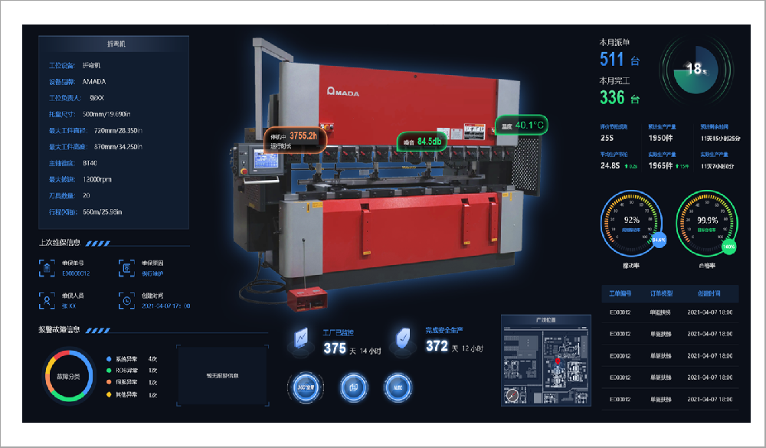Image resolution: width=766 pixels, height=448 pixels.
Task: Click the value 11天7小时8分
Action: coord(717,167)
